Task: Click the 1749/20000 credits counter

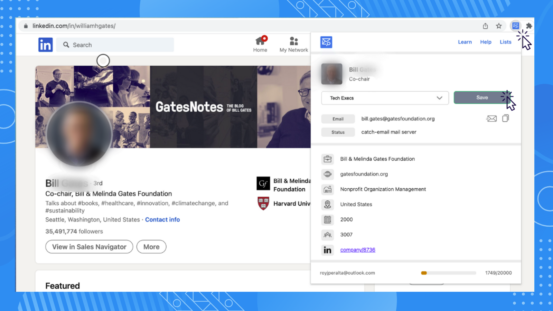Action: pos(498,273)
